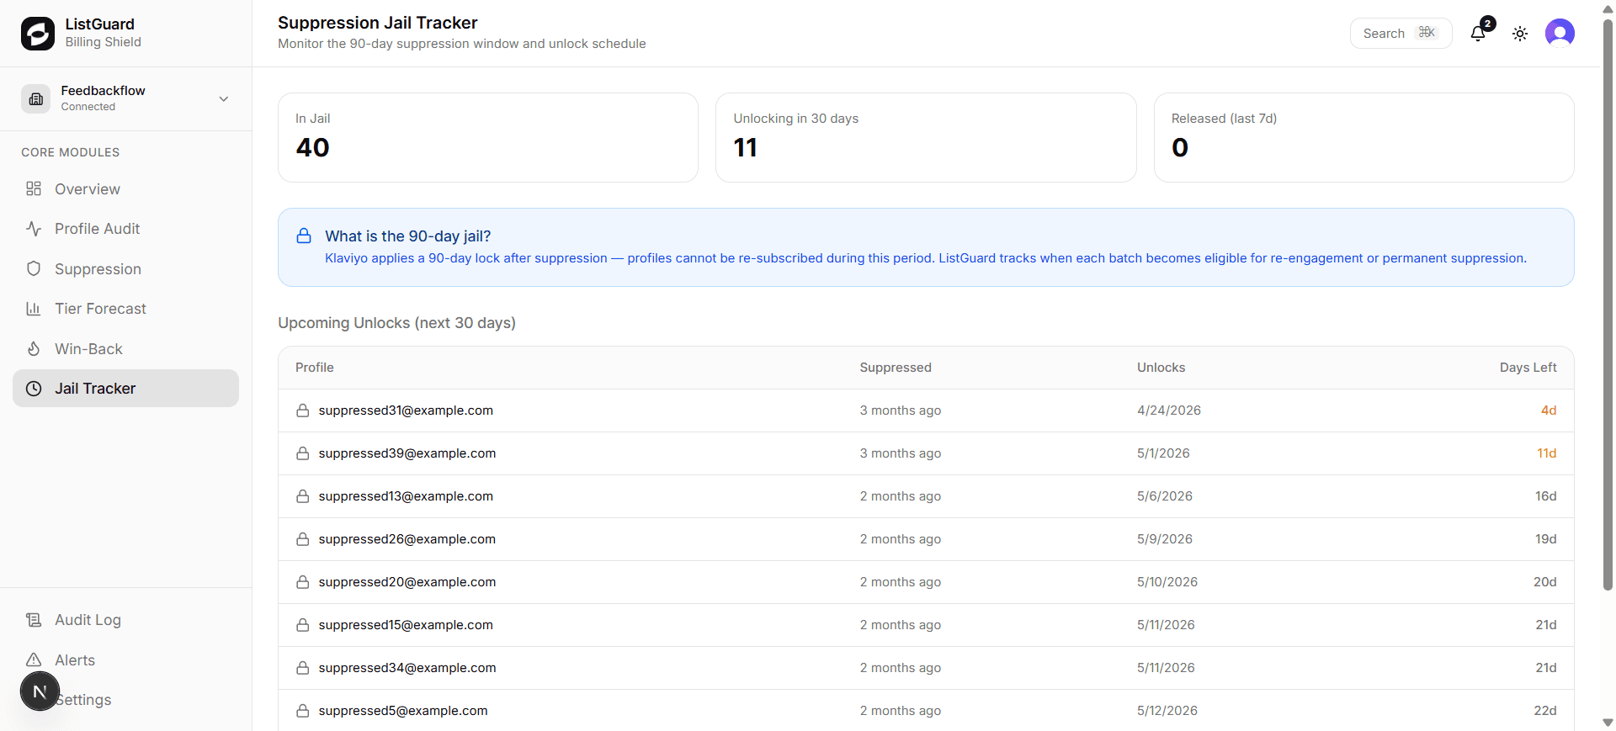Screen dimensions: 1616x731
Task: Click the round N badge button
Action: 40,691
